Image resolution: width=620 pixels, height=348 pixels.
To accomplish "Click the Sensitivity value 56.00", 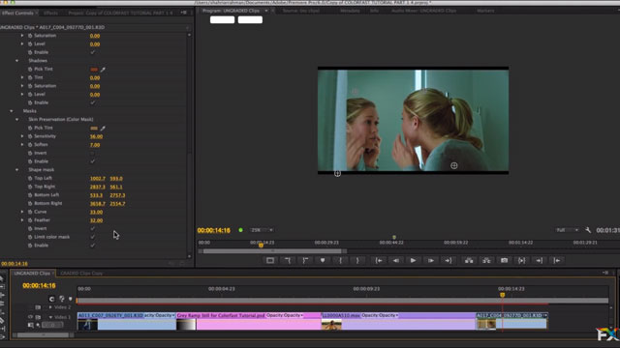I will pyautogui.click(x=96, y=136).
